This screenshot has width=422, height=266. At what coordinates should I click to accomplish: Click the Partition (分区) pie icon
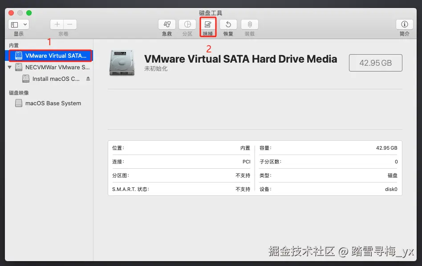tap(187, 24)
